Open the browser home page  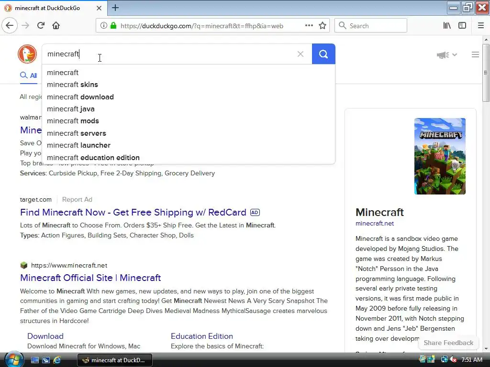[56, 25]
